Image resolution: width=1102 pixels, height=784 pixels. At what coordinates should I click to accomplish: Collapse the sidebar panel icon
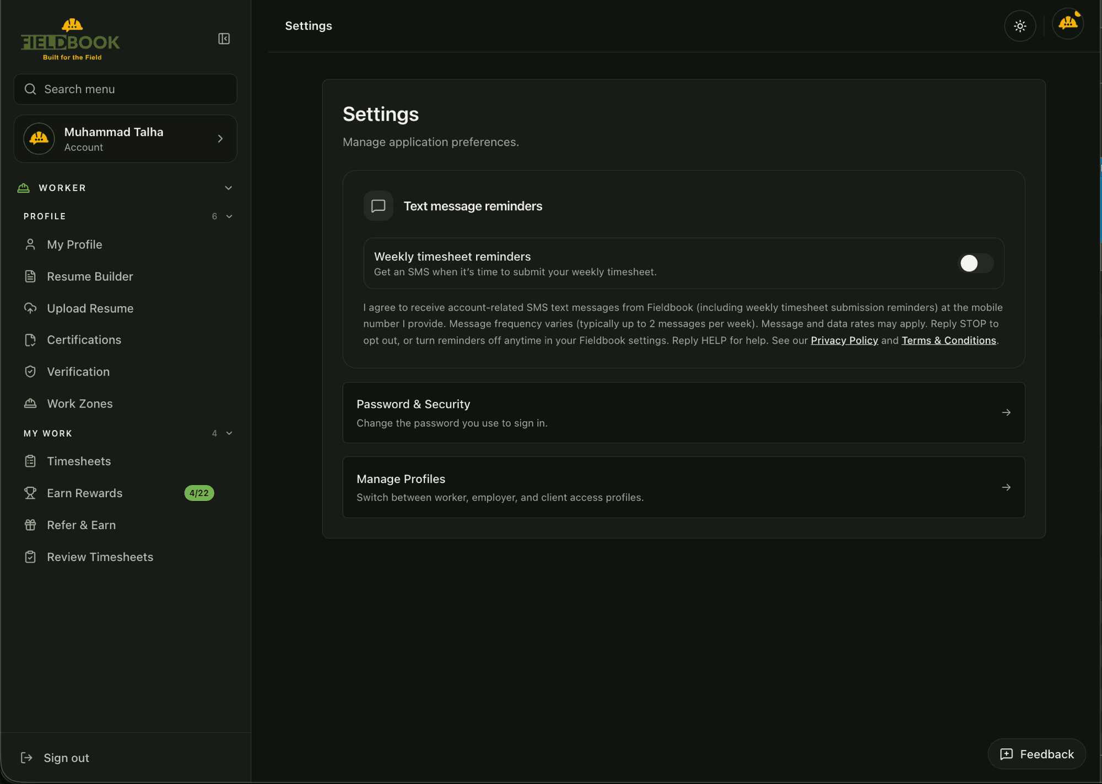point(224,39)
